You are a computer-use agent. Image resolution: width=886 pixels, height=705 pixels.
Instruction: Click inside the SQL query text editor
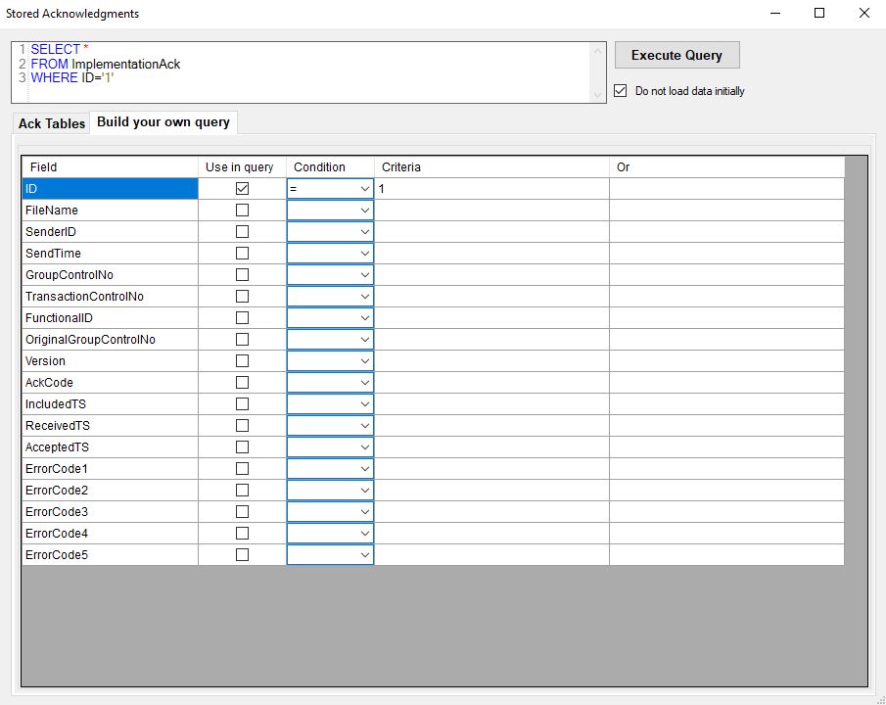pos(308,72)
